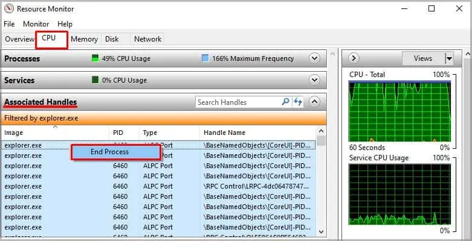The width and height of the screenshot is (472, 241).
Task: Click the handles list scroll up arrow
Action: click(321, 131)
